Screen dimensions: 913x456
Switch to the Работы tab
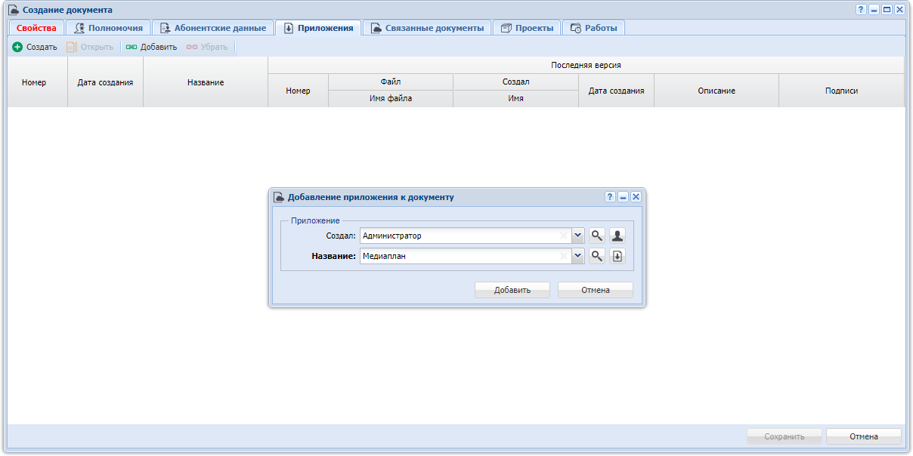(593, 28)
